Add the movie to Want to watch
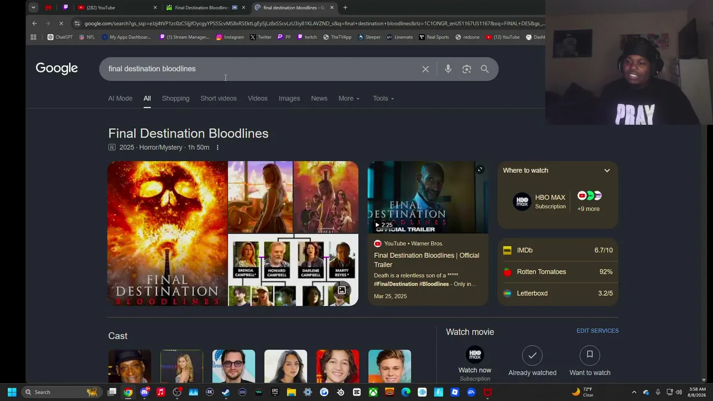713x401 pixels. pos(590,362)
